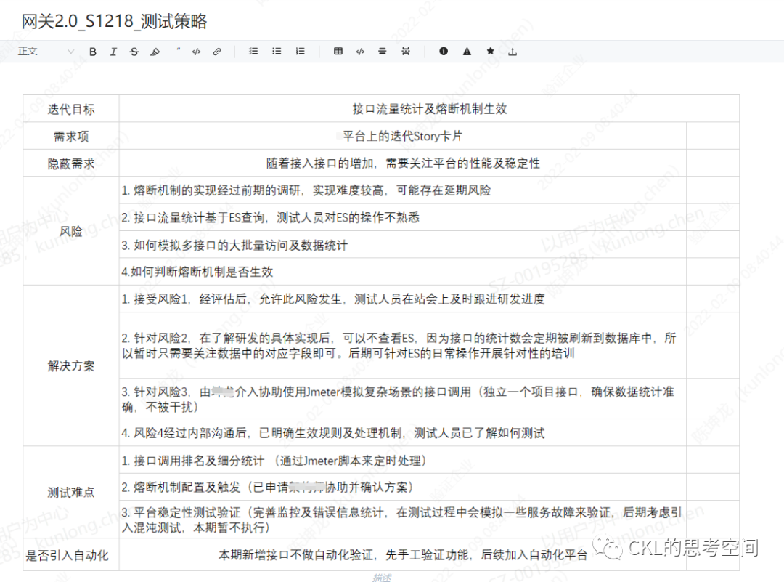The height and width of the screenshot is (582, 784).
Task: Select risk item 4.如何判断熔断机制是否生效
Action: (402, 272)
